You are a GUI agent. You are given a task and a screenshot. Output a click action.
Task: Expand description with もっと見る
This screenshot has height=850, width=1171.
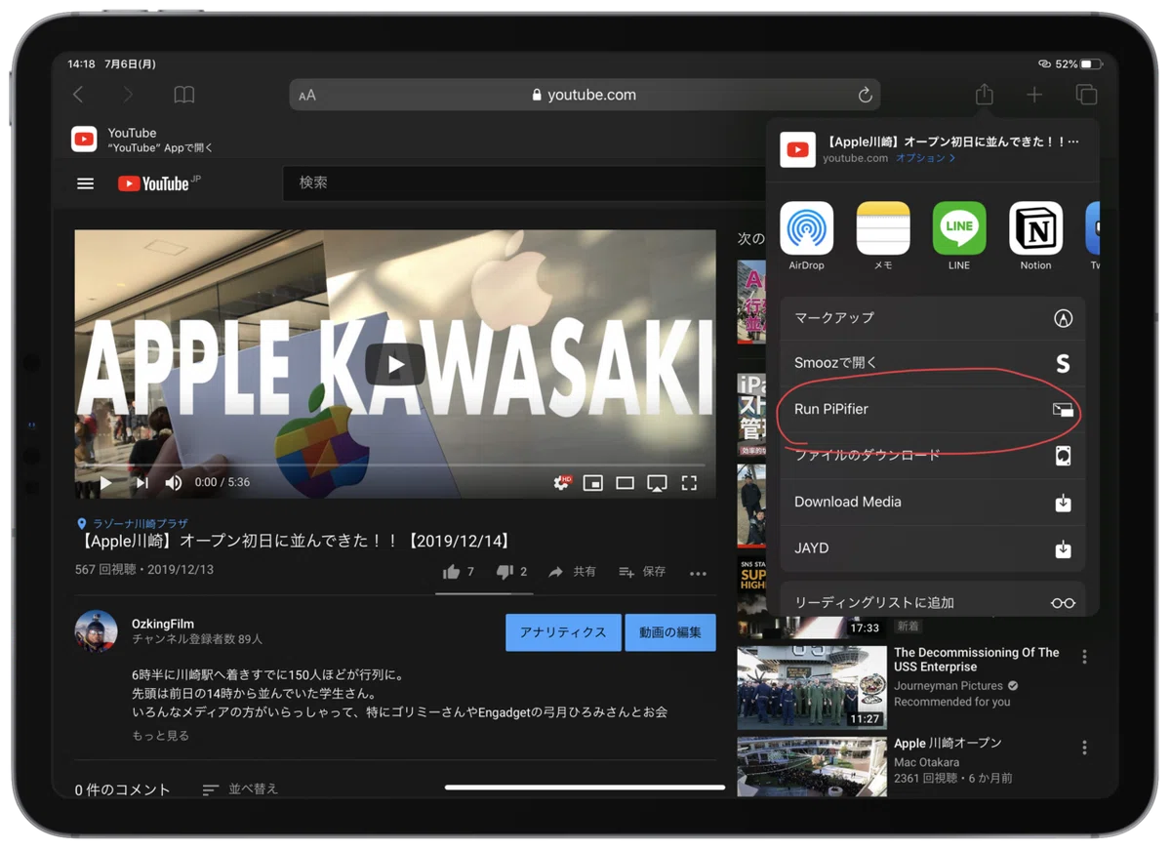point(161,736)
